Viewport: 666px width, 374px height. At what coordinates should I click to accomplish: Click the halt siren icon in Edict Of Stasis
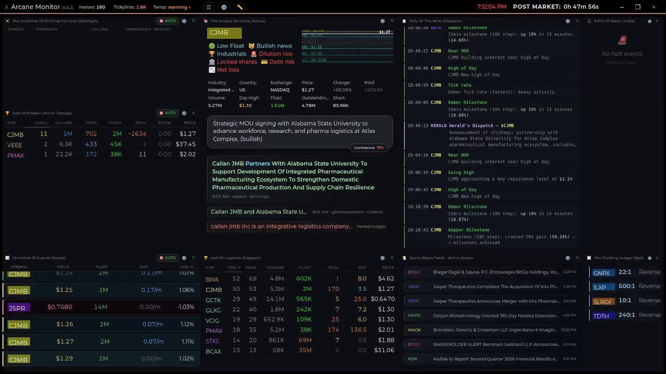click(622, 40)
